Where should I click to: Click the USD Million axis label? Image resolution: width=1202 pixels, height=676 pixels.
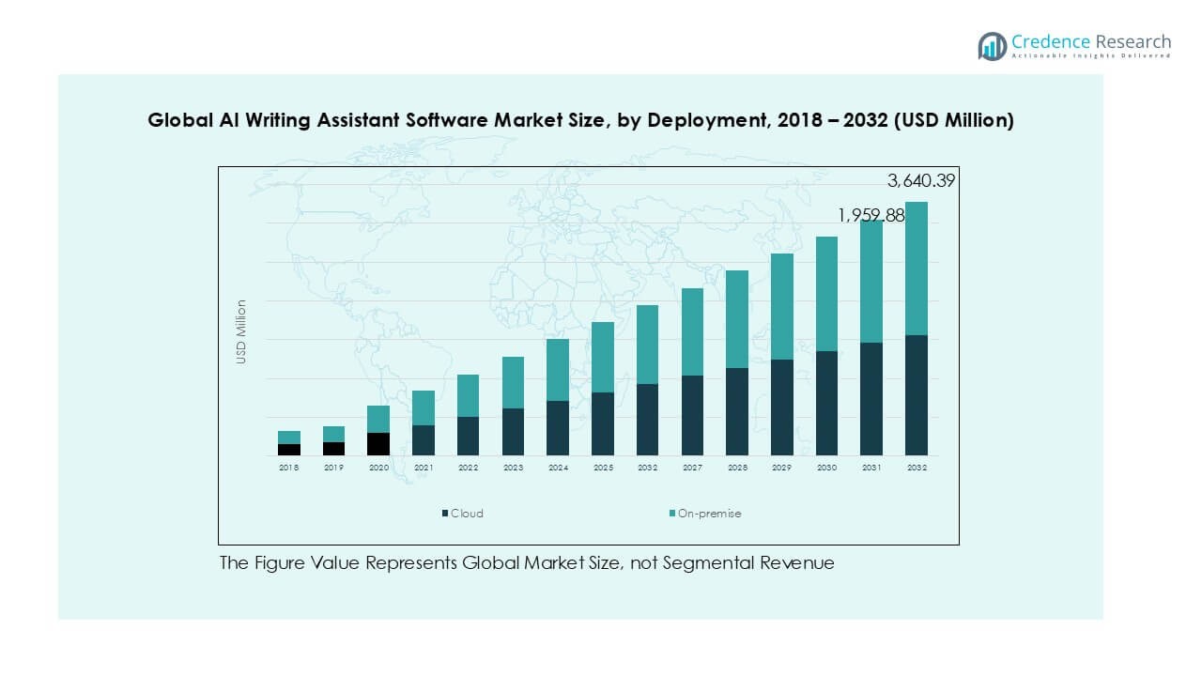[241, 331]
